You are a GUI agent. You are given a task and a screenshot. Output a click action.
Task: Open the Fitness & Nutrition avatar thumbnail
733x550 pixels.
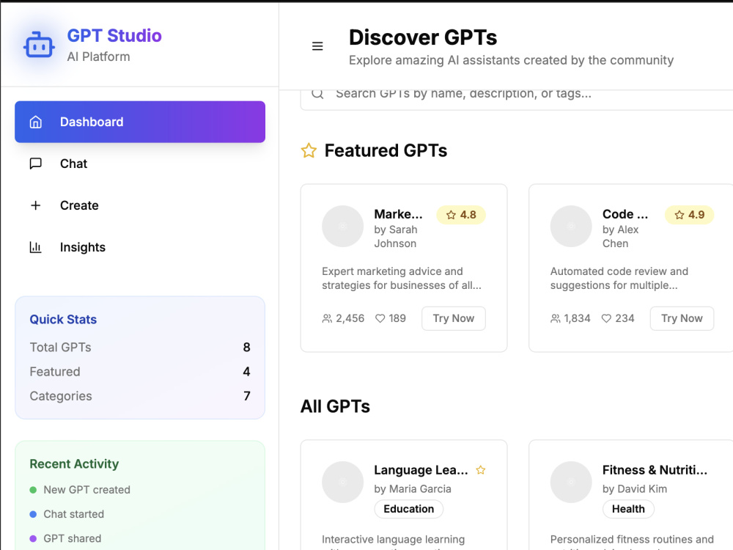coord(571,483)
